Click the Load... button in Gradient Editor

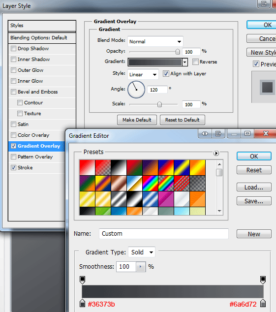[x=254, y=187]
